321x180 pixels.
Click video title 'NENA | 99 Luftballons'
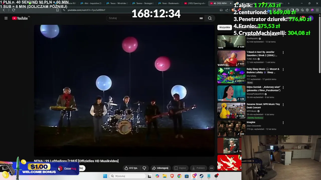coord(76,161)
